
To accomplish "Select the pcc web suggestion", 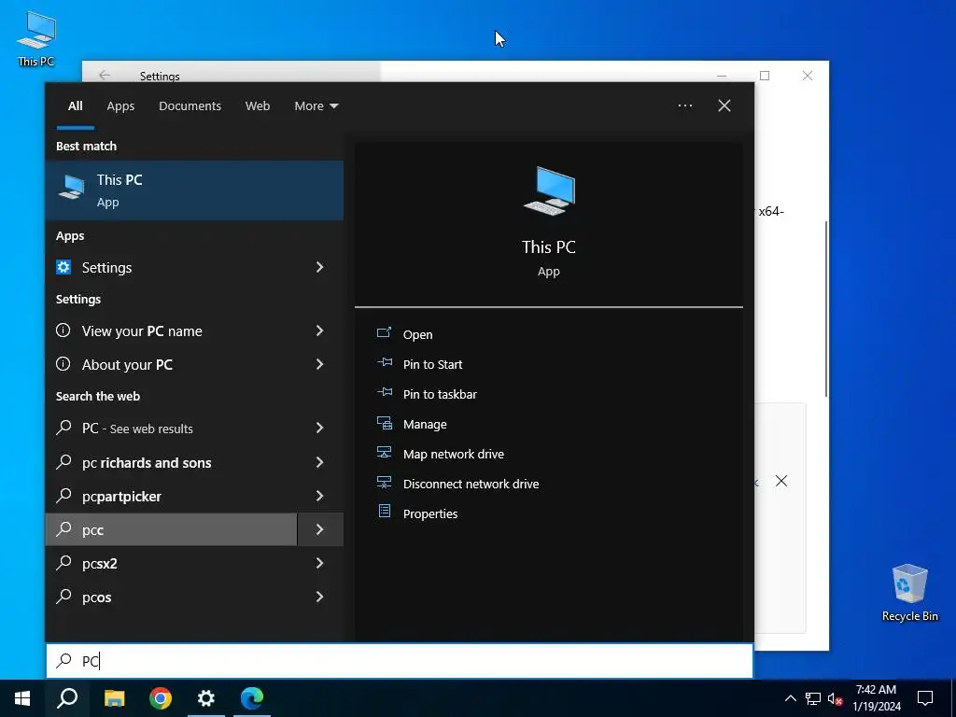I will click(172, 529).
